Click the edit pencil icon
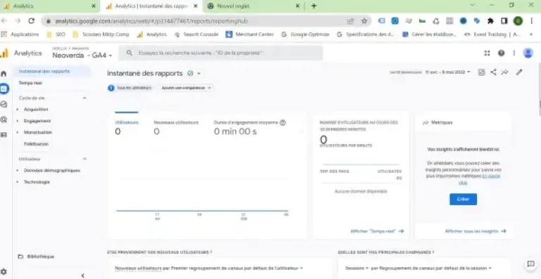Screen dimensions: 541x279 click(519, 72)
